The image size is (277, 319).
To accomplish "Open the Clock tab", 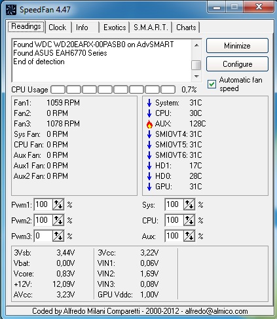I will click(x=58, y=28).
